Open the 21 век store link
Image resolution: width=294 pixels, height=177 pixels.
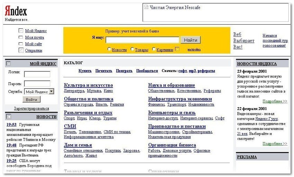(x=242, y=134)
